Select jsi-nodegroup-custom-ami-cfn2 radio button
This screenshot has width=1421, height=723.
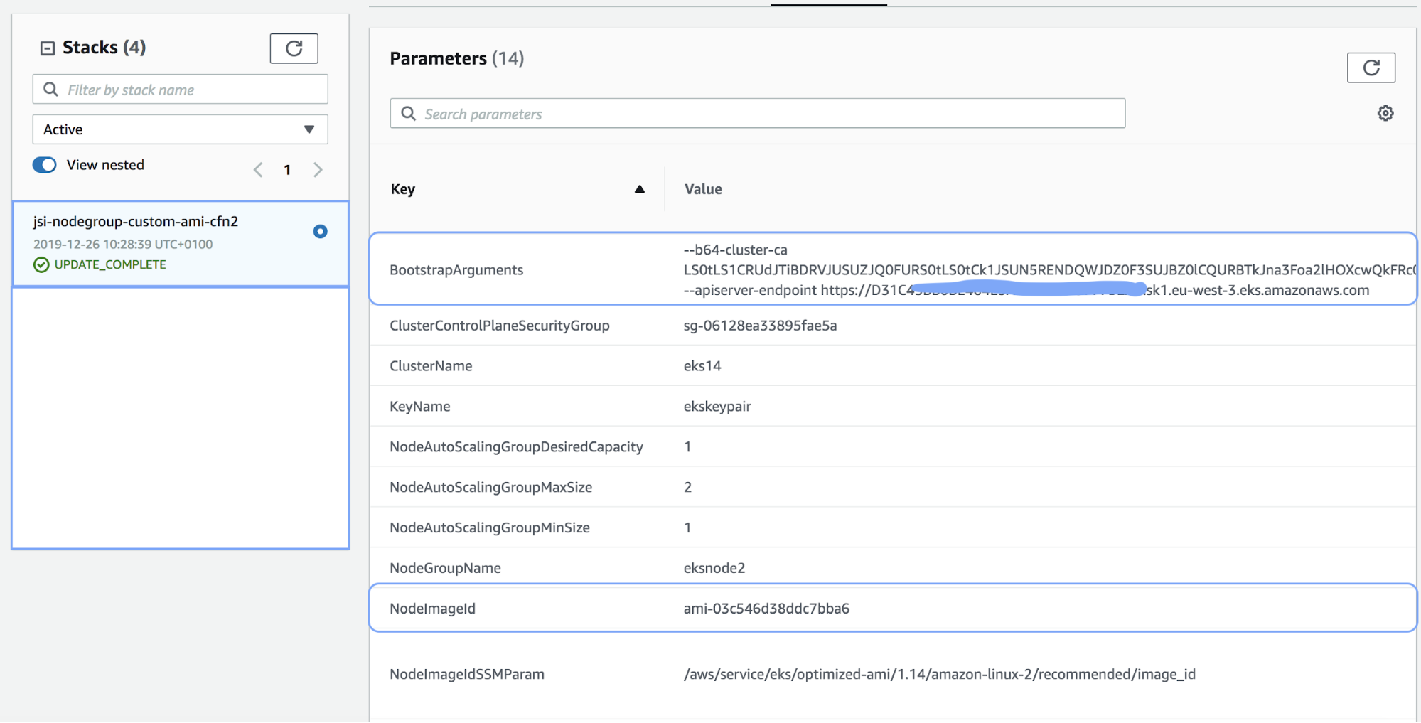(320, 231)
